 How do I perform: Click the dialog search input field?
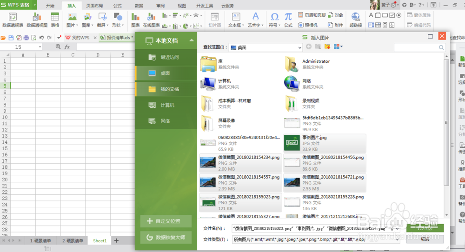(419, 47)
